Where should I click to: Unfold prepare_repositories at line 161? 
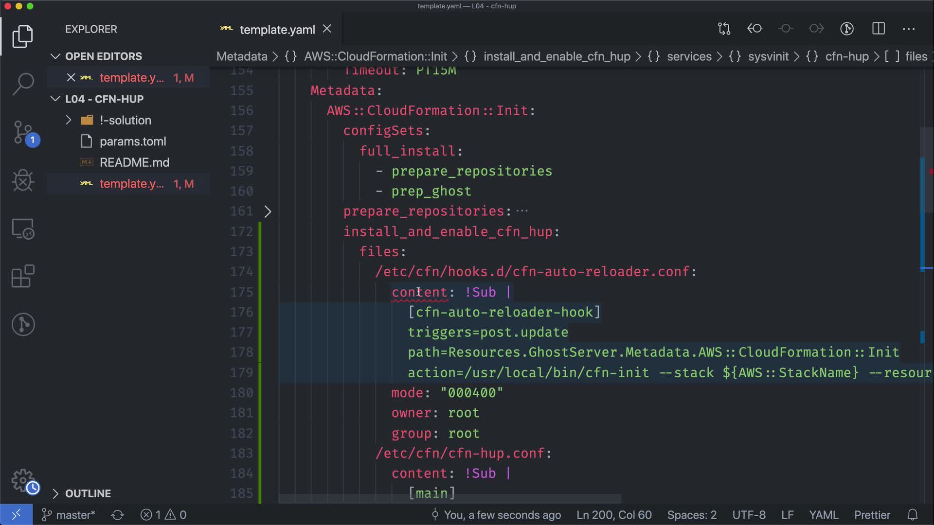point(268,211)
